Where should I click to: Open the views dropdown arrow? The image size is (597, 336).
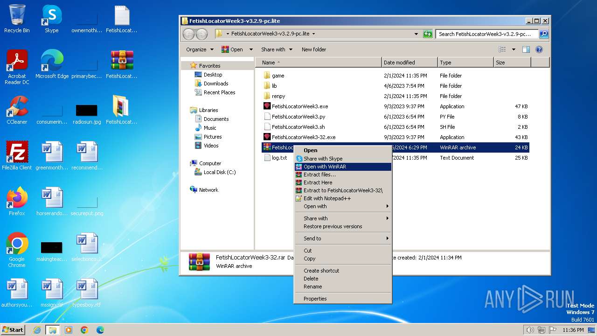tap(514, 49)
